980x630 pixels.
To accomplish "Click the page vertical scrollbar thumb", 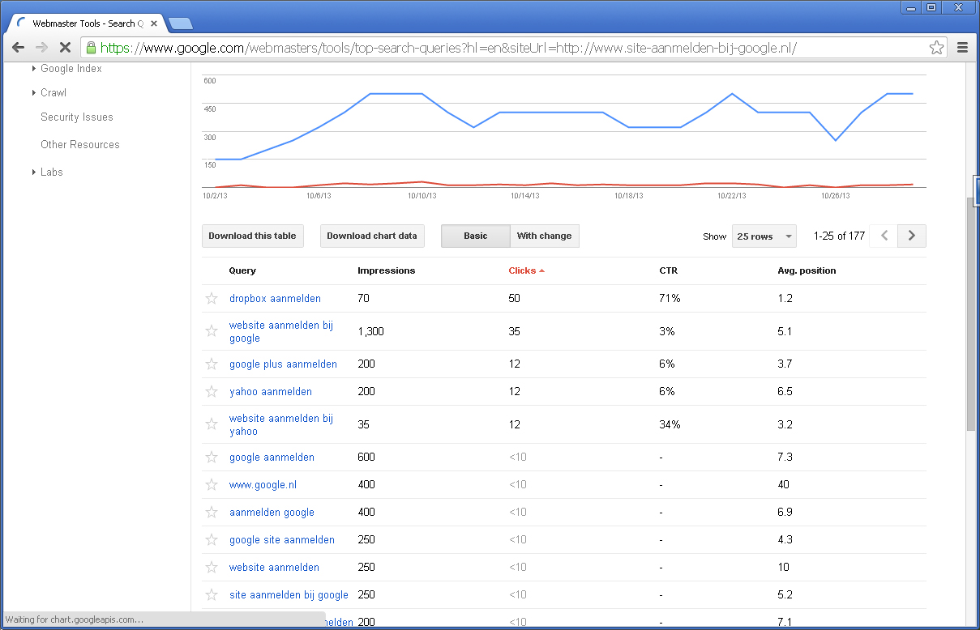I will click(x=971, y=316).
